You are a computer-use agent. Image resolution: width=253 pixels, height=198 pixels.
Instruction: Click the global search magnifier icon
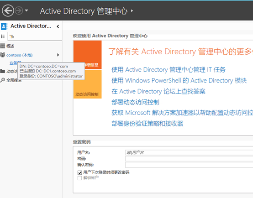tap(3, 80)
